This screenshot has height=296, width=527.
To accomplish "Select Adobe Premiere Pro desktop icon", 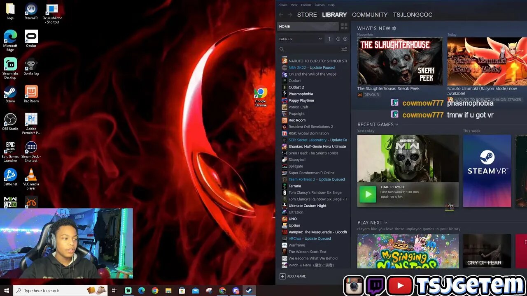I will click(x=31, y=124).
